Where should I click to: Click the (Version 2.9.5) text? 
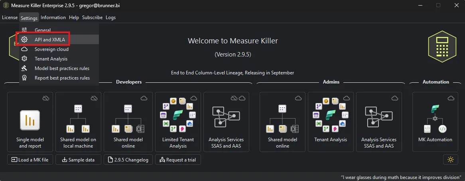tap(233, 54)
